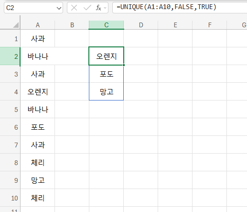Select column E header
247x212 pixels.
(175, 25)
